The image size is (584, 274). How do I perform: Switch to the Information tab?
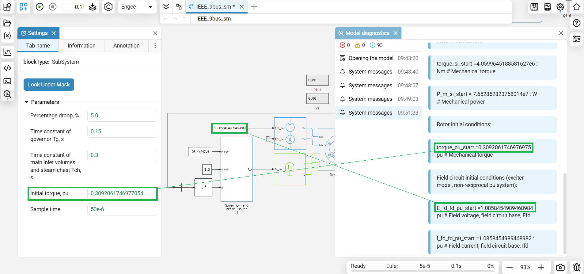tap(82, 46)
